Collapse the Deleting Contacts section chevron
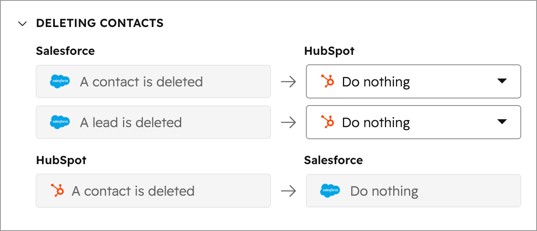Screen dimensions: 537x231 pyautogui.click(x=22, y=24)
